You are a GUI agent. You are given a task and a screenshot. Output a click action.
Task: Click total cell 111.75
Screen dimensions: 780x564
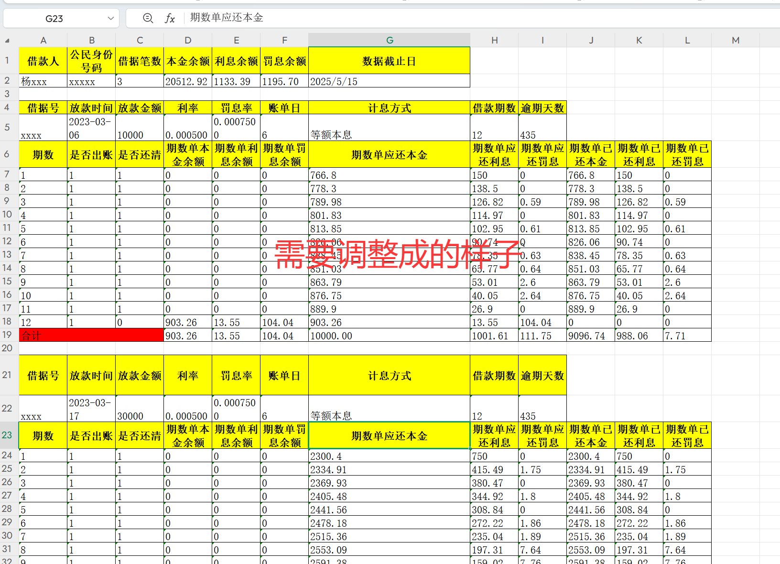[542, 335]
